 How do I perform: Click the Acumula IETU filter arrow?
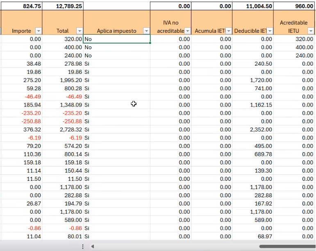coord(228,31)
